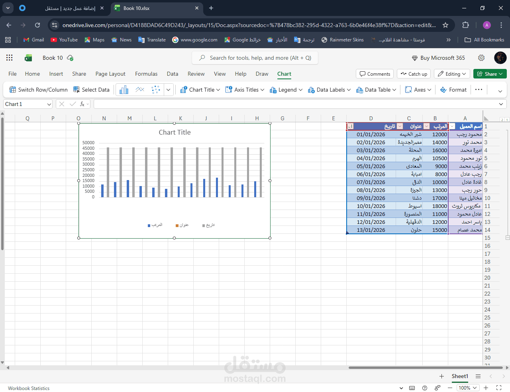The image size is (510, 392).
Task: Click the Select Data button
Action: [91, 90]
